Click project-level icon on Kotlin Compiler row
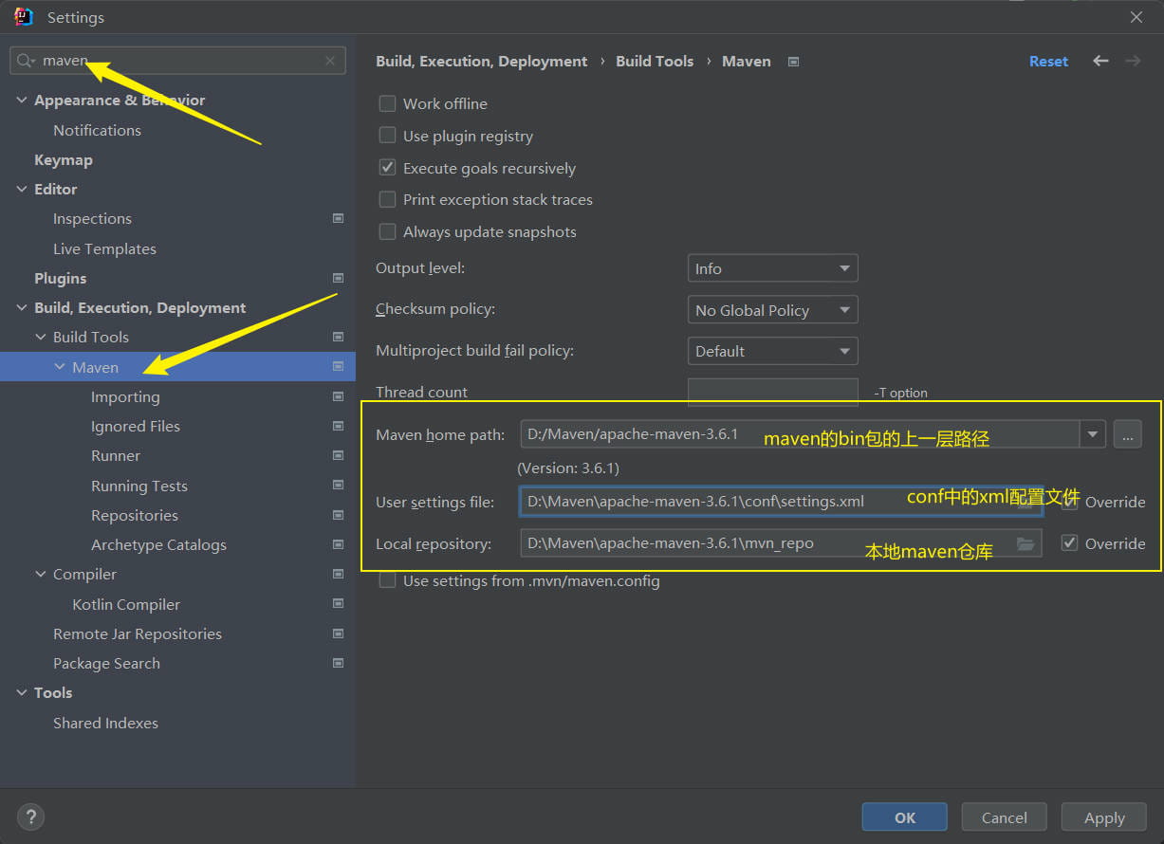 click(338, 604)
